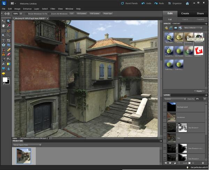Image resolution: width=209 pixels, height=170 pixels.
Task: Open the Misc. Effects category dropdown
Action: tap(193, 28)
